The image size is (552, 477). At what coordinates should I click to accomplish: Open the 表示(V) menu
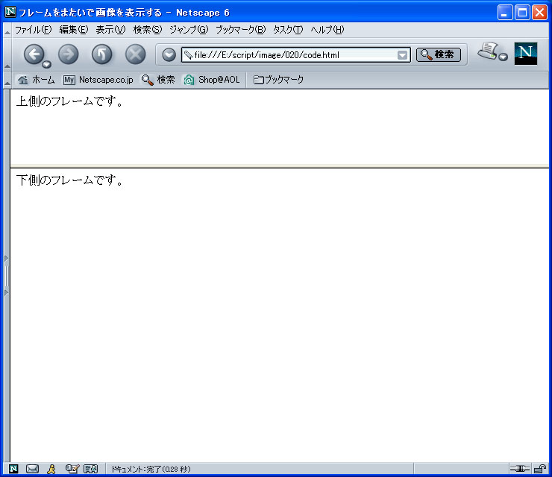(110, 30)
